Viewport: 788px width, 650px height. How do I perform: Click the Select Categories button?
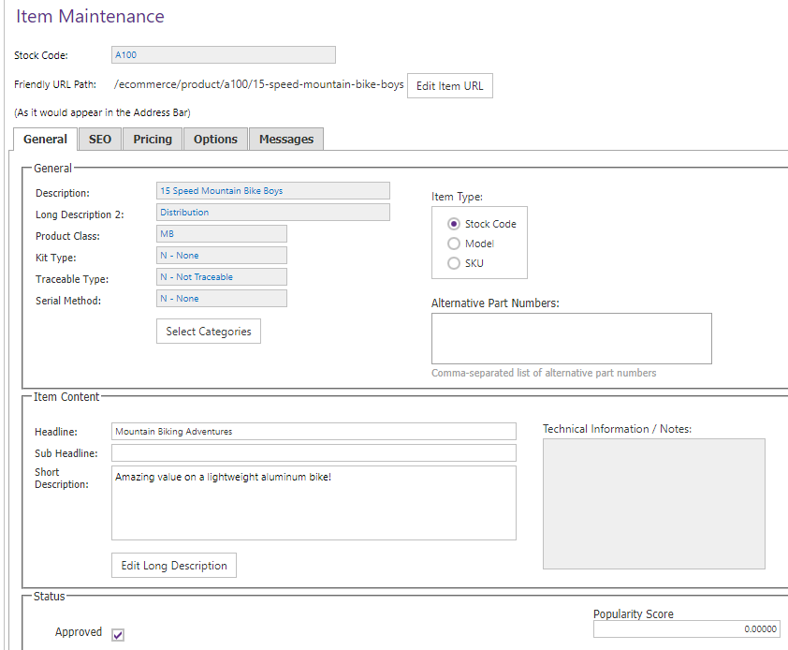tap(209, 332)
